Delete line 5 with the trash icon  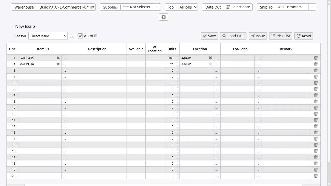pyautogui.click(x=316, y=83)
